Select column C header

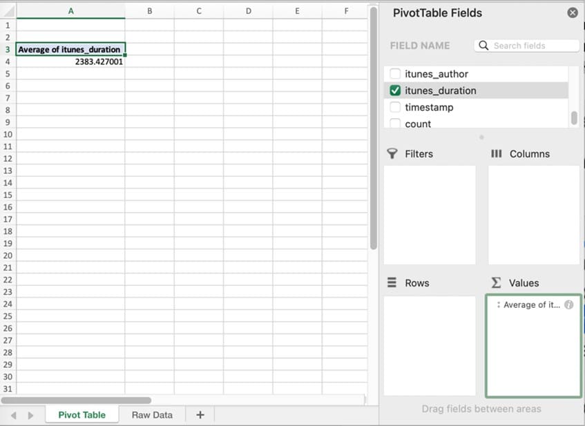199,11
